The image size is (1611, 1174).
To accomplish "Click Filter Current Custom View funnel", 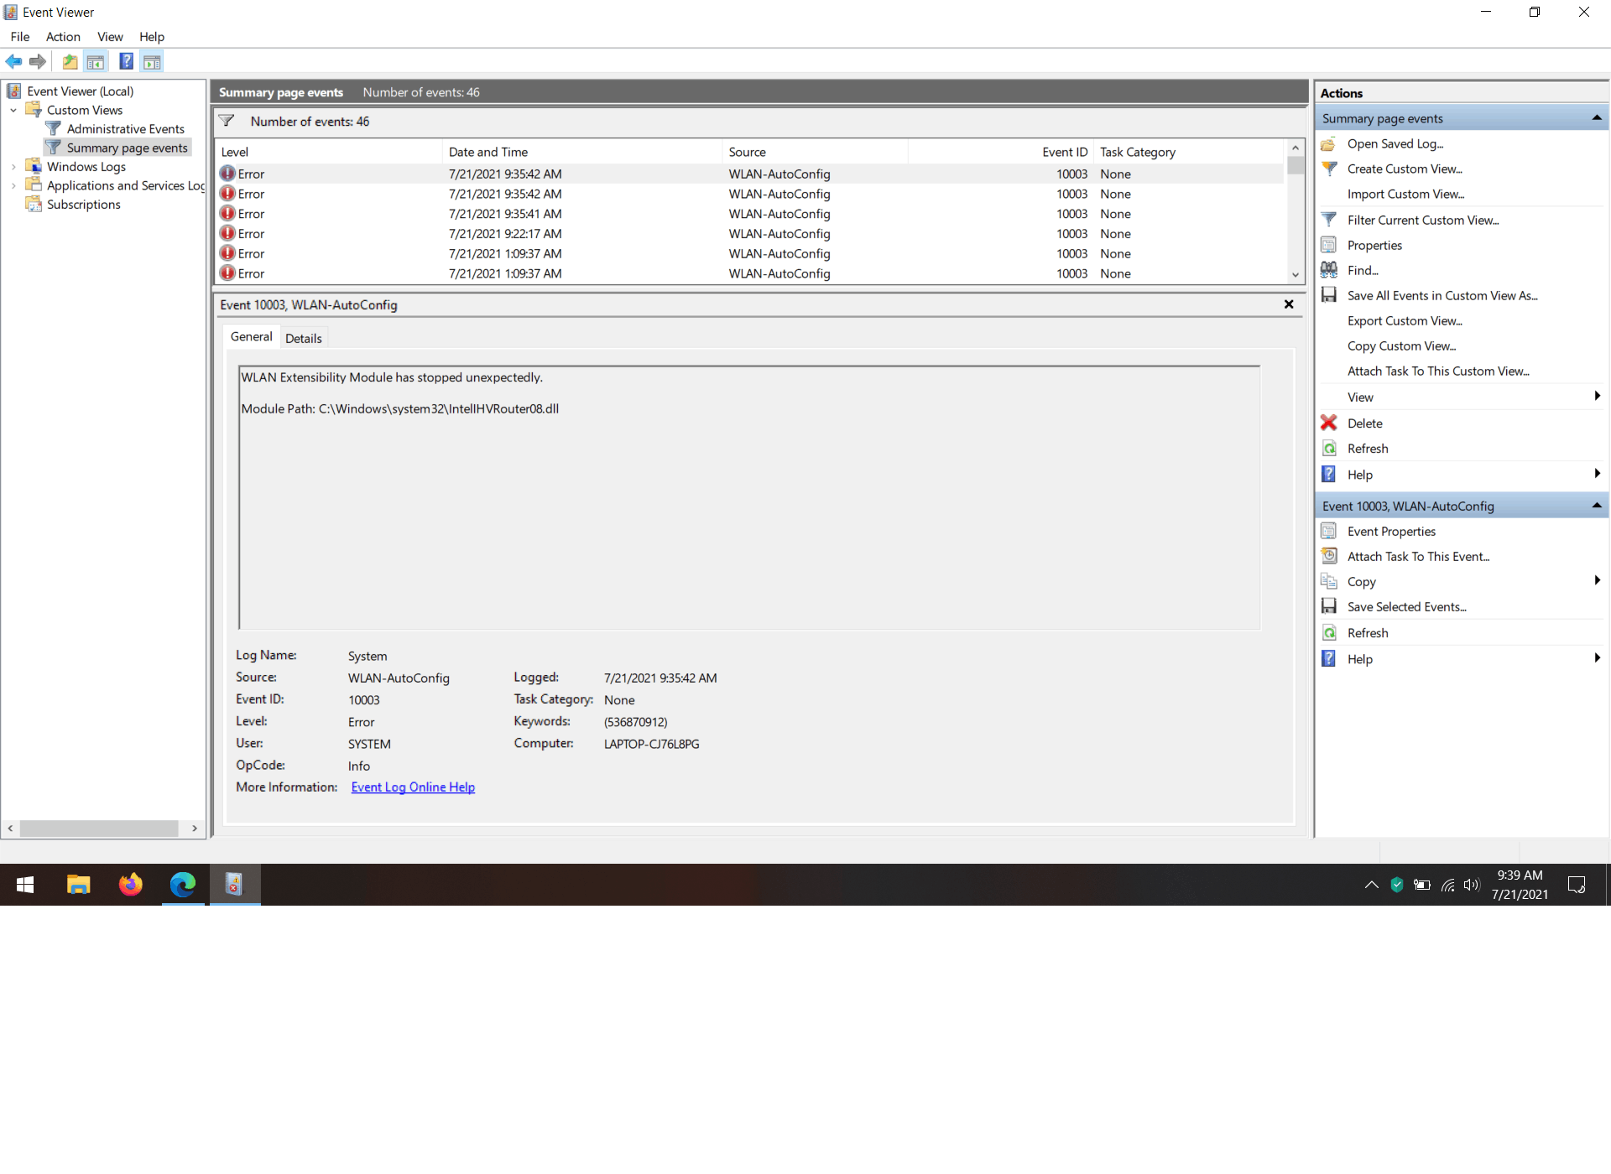I will [1329, 220].
